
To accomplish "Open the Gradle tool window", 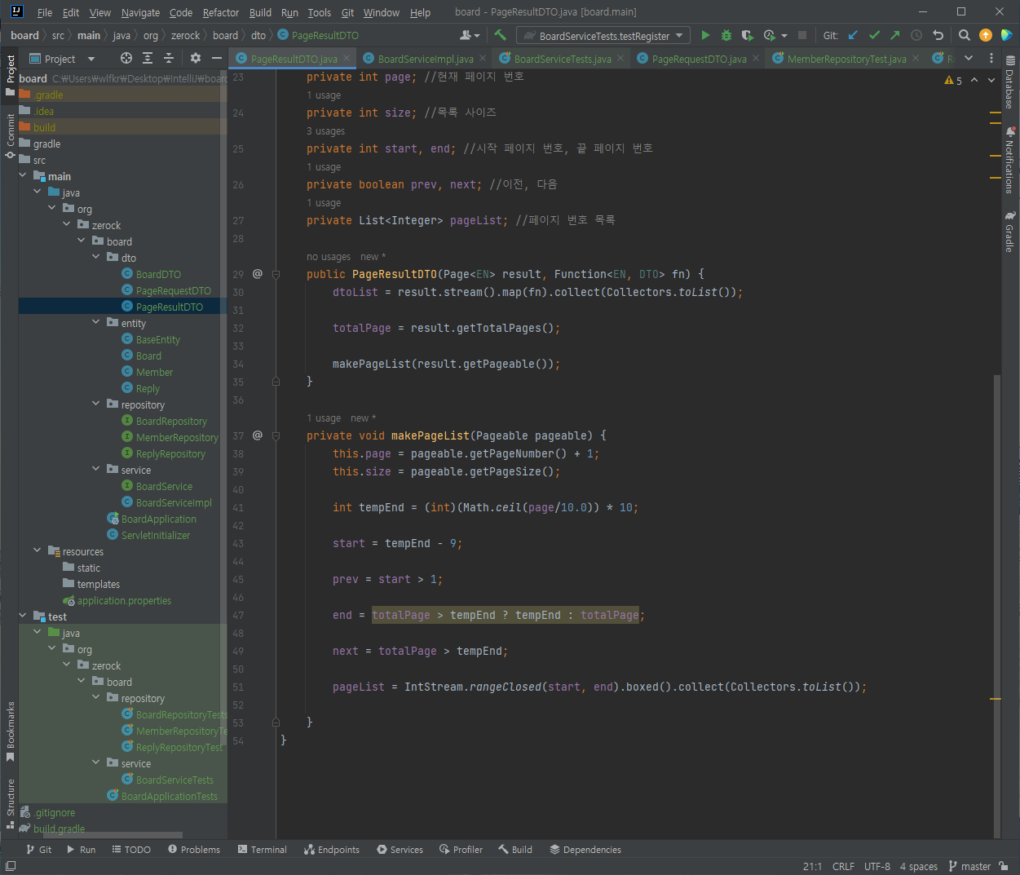I will 1010,232.
